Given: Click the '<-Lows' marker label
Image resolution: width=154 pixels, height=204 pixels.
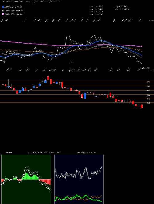Looking at the screenshot, I should coord(151,70).
